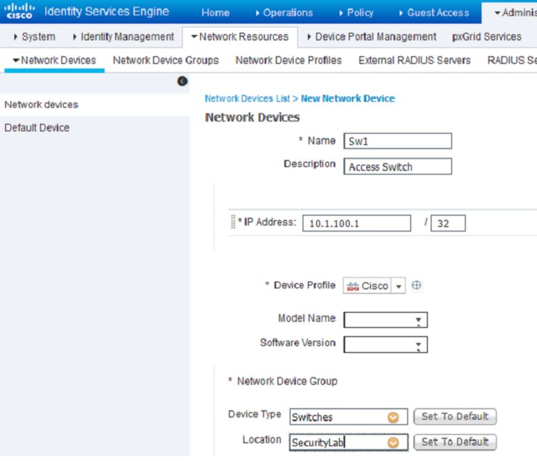Click the Network Devices List breadcrumb link
Screen dimensions: 537x461
(x=247, y=99)
